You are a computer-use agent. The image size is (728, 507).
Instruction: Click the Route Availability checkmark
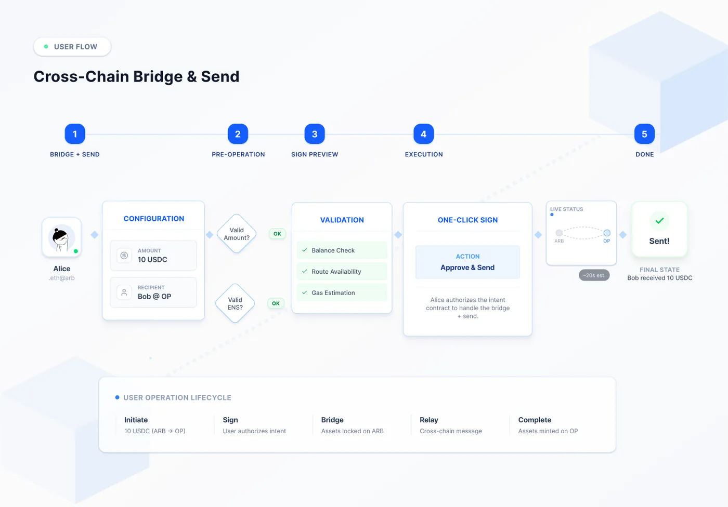[x=305, y=272]
